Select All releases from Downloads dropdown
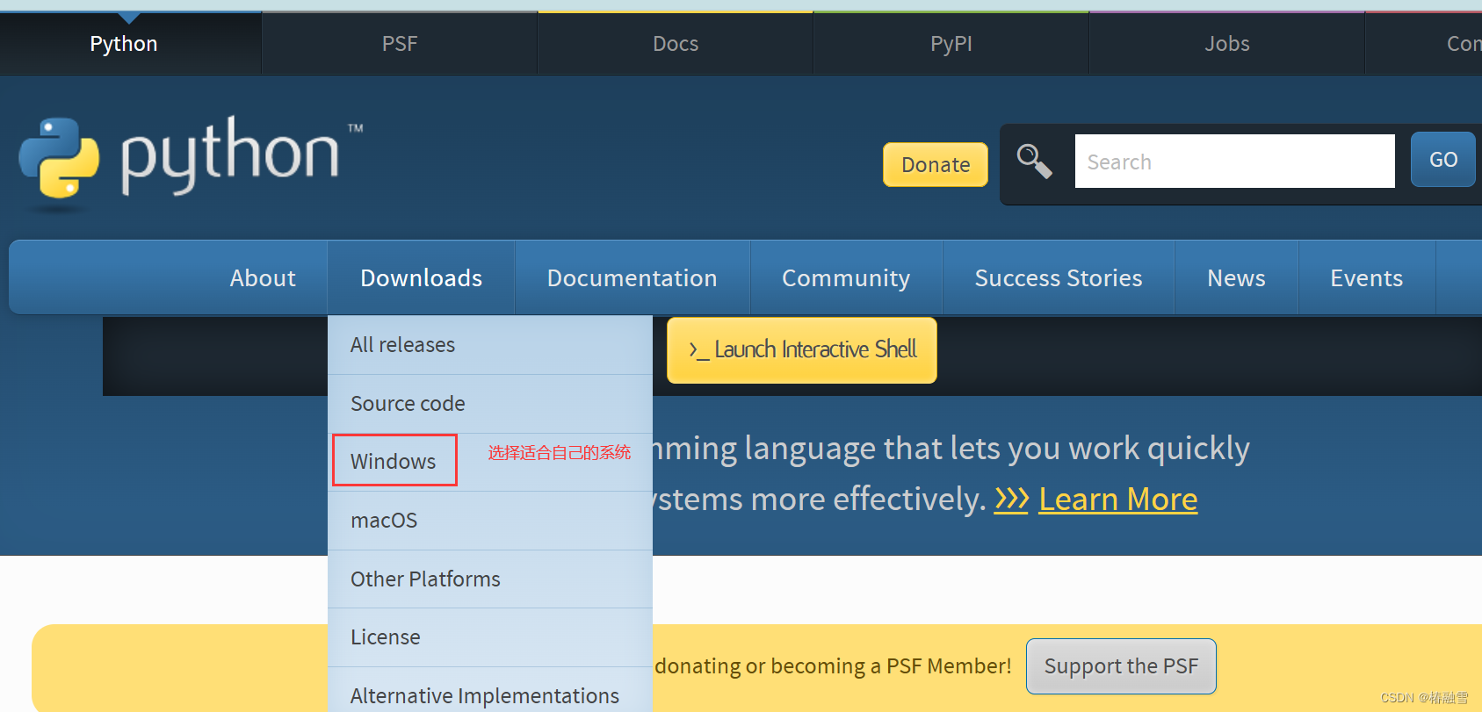The image size is (1482, 712). pyautogui.click(x=490, y=345)
